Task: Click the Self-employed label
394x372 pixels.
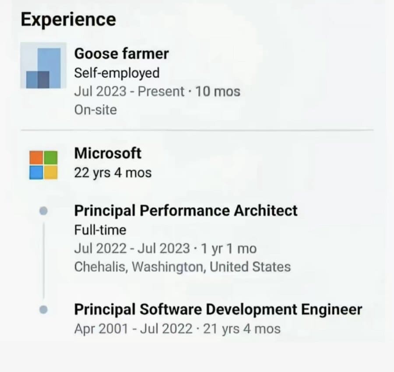Action: pos(117,73)
